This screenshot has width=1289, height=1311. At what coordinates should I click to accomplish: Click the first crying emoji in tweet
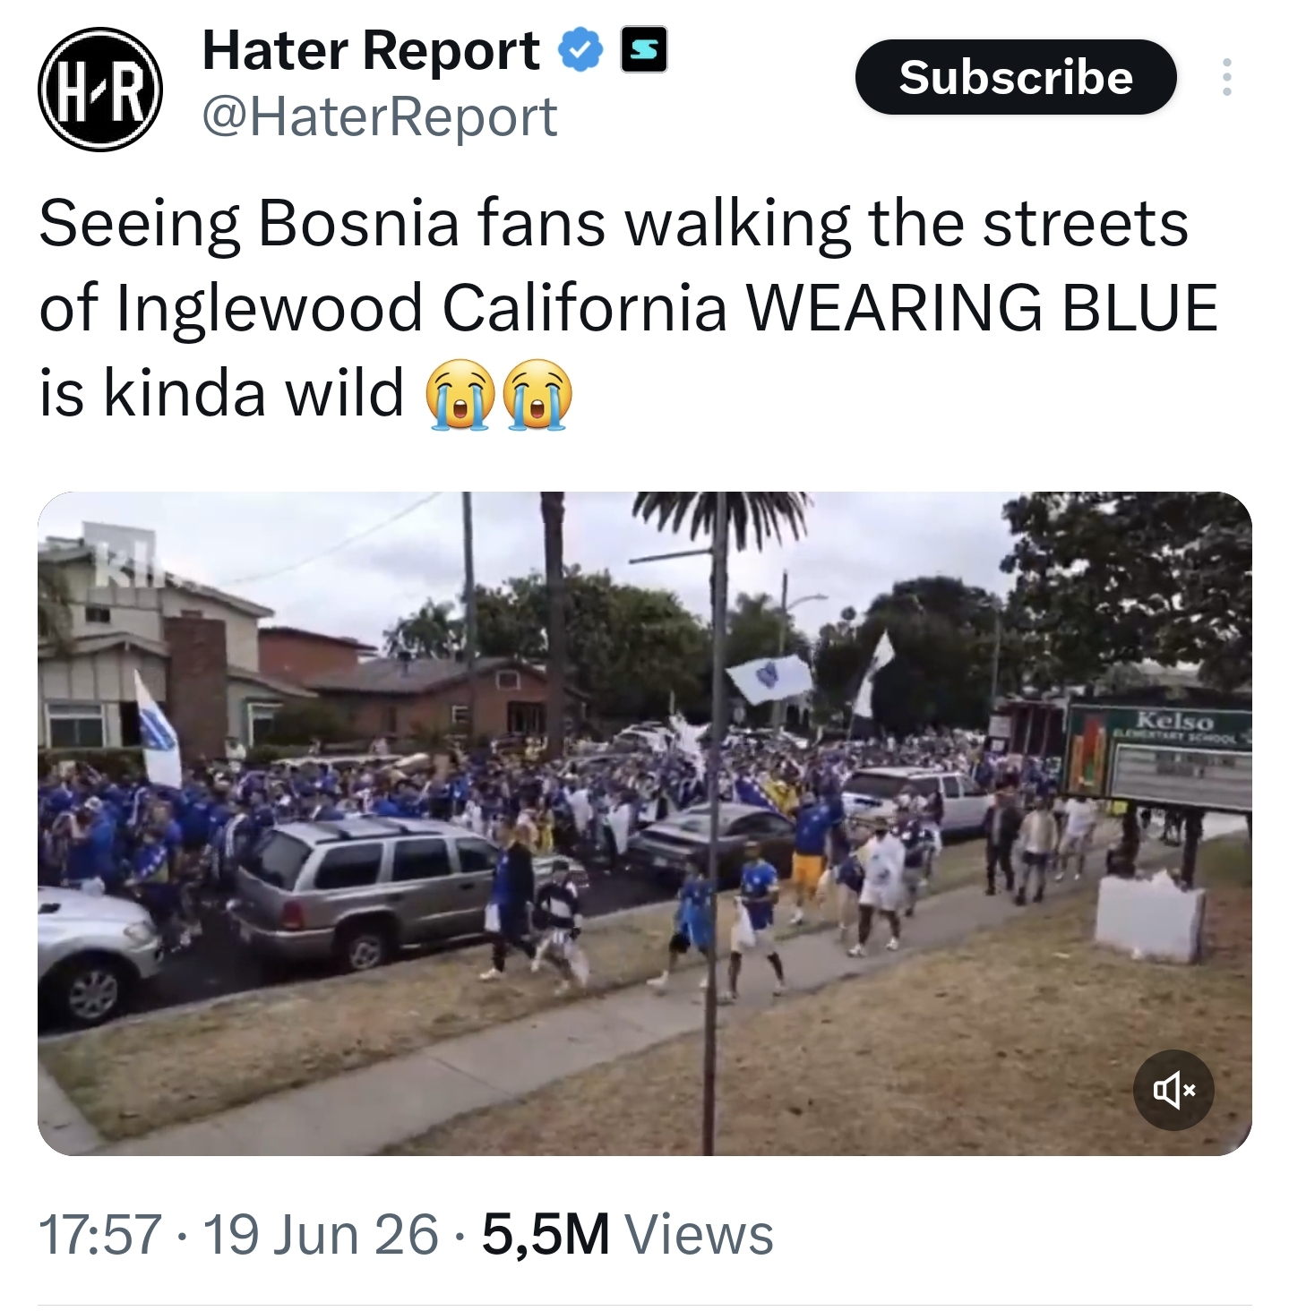click(x=460, y=394)
